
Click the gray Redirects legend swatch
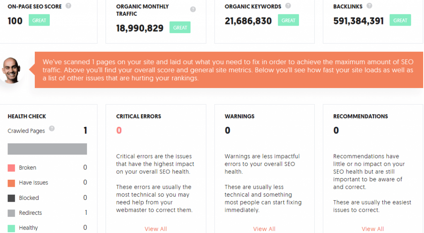(11, 213)
